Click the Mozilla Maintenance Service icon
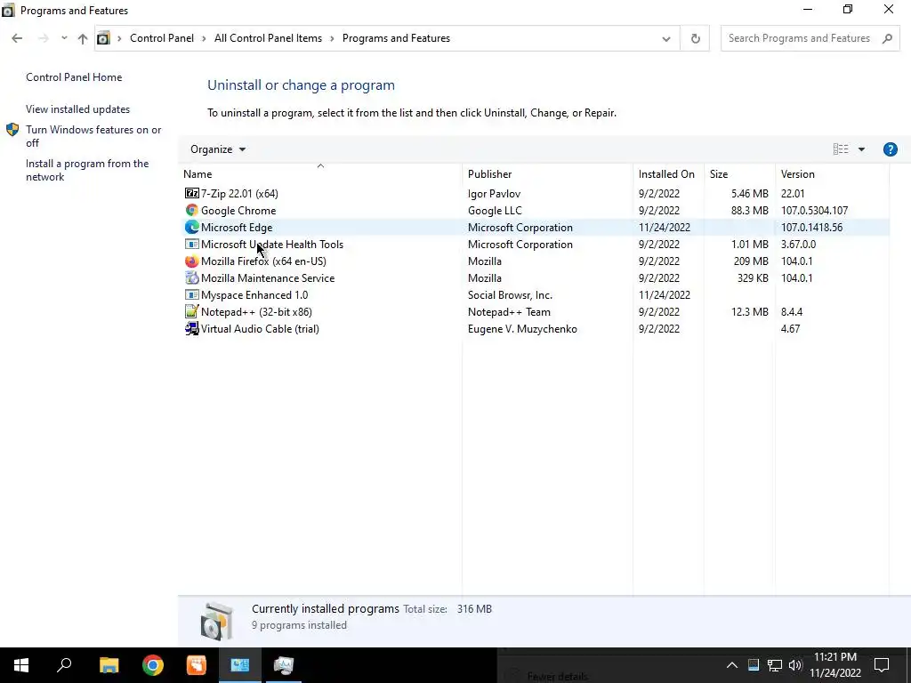 pyautogui.click(x=192, y=277)
